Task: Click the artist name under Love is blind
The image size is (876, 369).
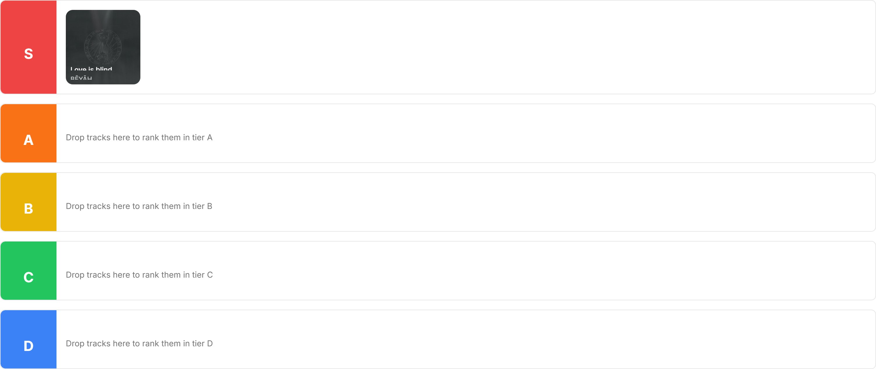Action: click(x=81, y=79)
